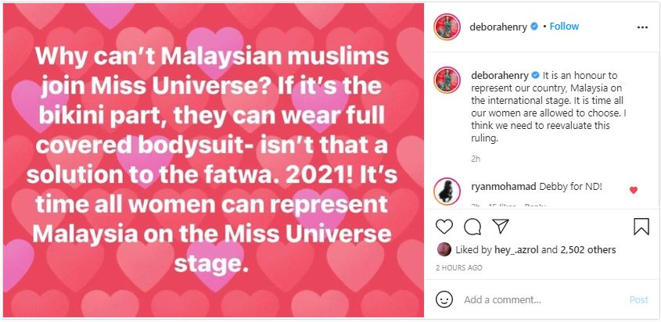Share the post with the paper plane icon
This screenshot has height=322, width=661.
click(501, 226)
